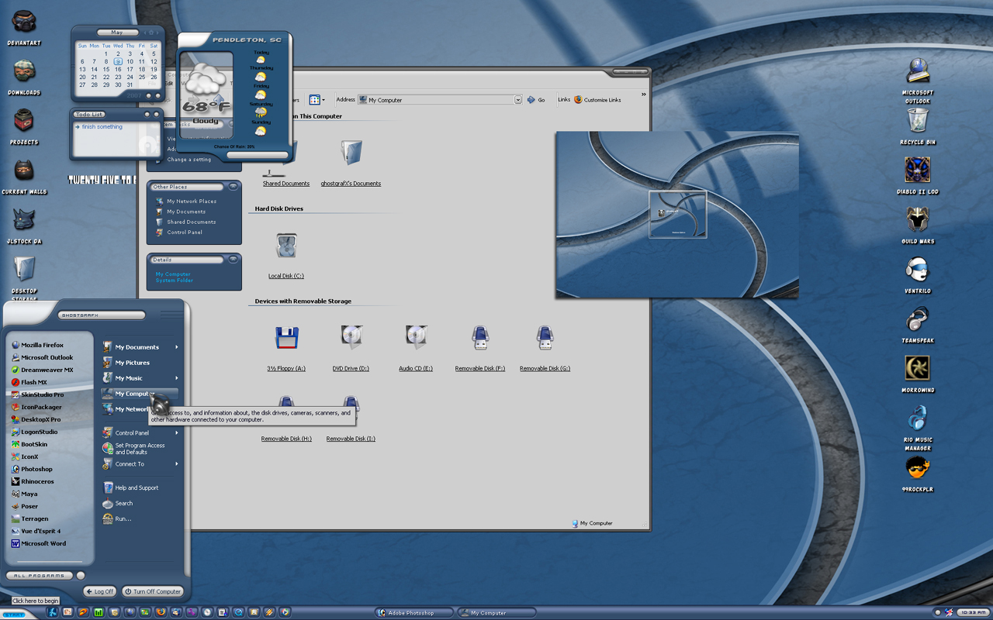993x620 pixels.
Task: Select ghostgrafX's Documents folder icon
Action: 351,153
